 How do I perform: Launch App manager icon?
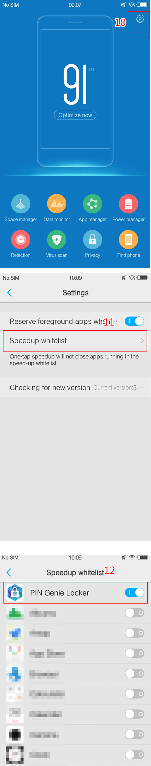93,204
